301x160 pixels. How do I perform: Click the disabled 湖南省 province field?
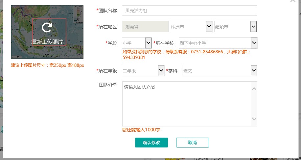(x=145, y=26)
